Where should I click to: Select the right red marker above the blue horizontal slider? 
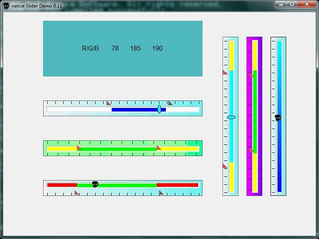click(170, 103)
